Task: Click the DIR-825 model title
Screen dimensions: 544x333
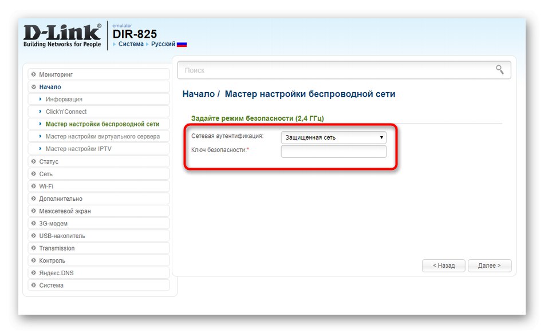Action: coord(135,34)
